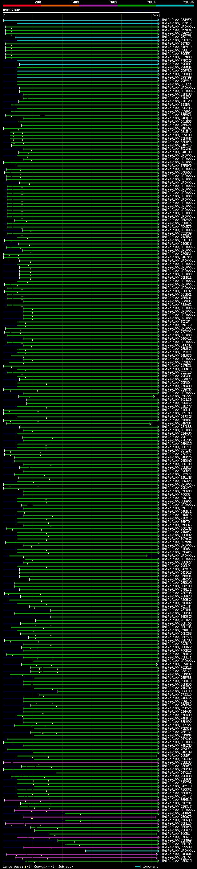Select UniRef100_B2VW14 label
Screen dimensions: 197x869
177,664
